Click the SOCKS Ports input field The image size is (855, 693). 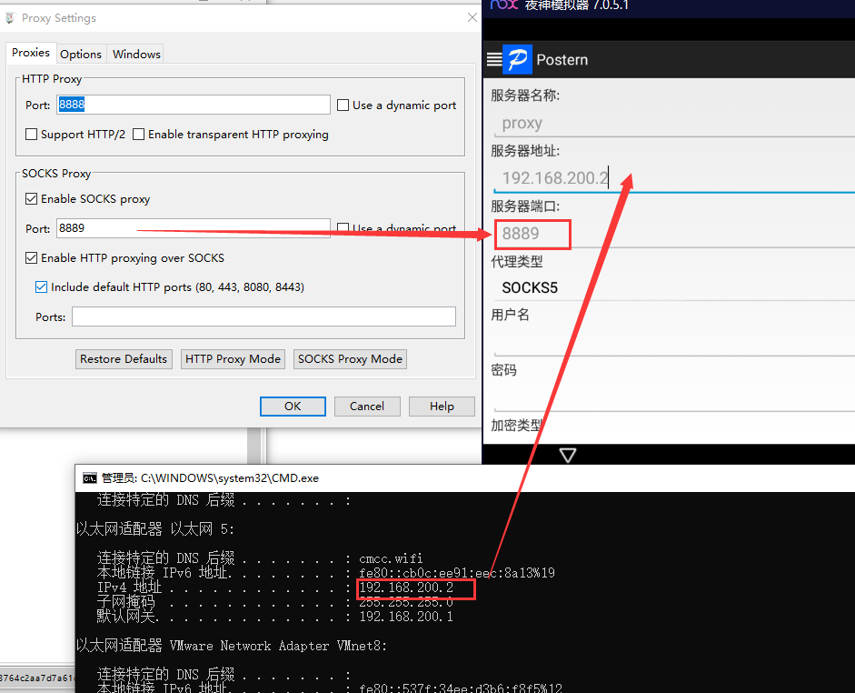click(263, 316)
